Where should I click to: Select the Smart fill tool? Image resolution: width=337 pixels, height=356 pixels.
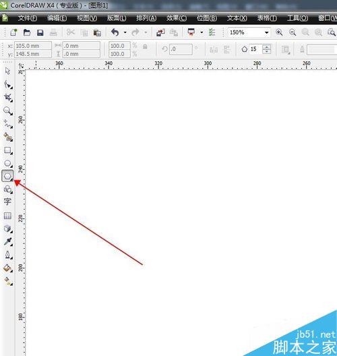point(8,137)
